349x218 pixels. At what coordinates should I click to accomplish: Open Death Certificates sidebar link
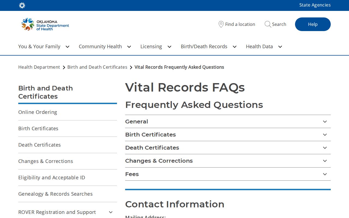(x=40, y=145)
